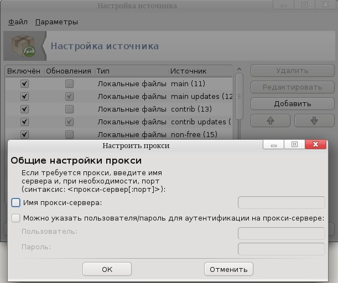Click the Отменить button
This screenshot has width=338, height=283.
point(228,269)
